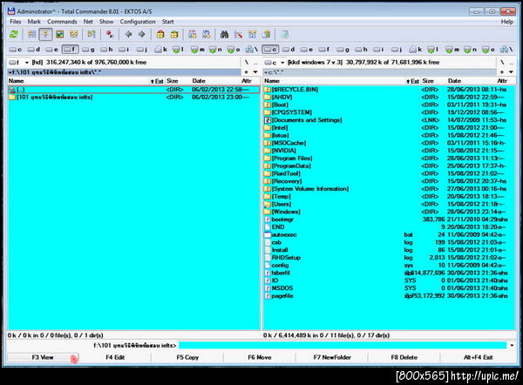
Task: Select drive k in right panel drive bar
Action: [x=416, y=50]
